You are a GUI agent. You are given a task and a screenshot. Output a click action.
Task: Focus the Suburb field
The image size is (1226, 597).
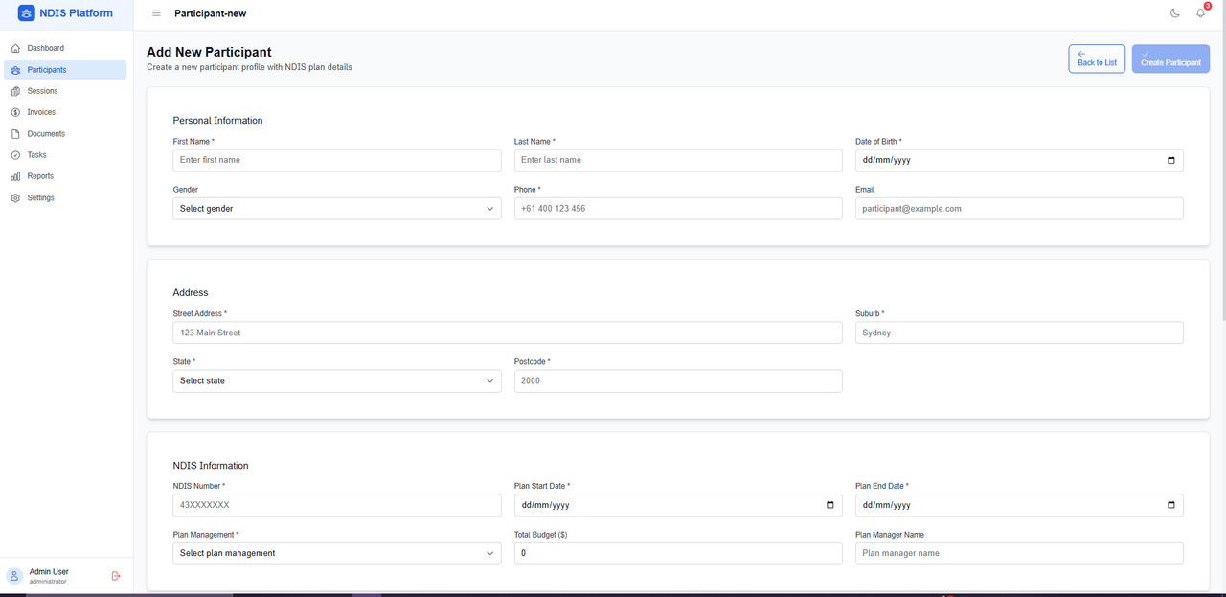pyautogui.click(x=1019, y=333)
